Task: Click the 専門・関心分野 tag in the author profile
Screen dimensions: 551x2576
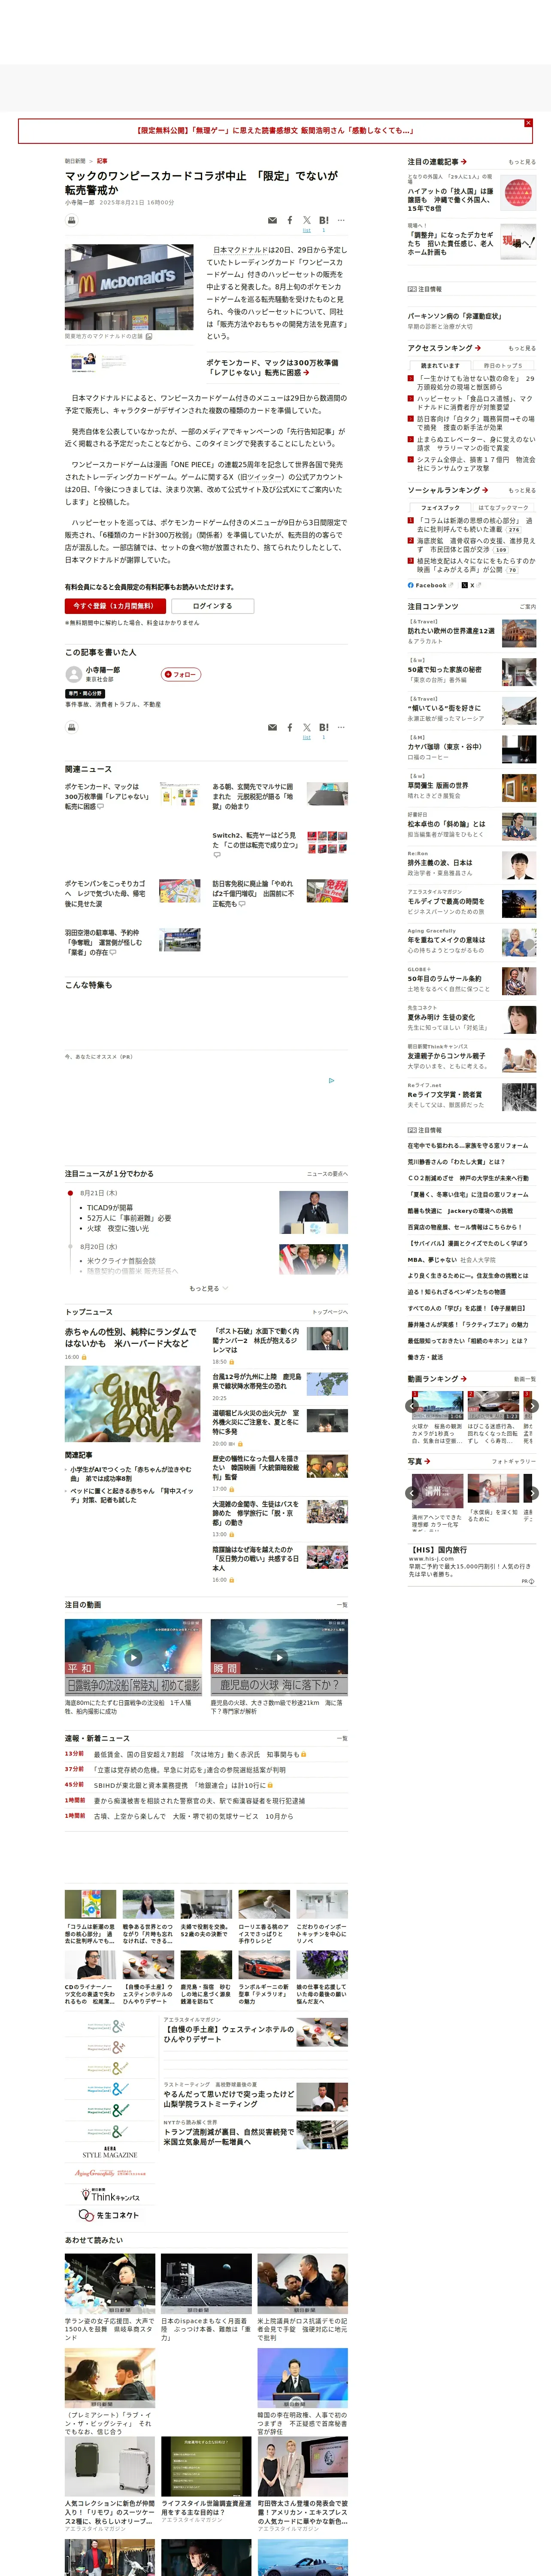Action: pos(85,693)
